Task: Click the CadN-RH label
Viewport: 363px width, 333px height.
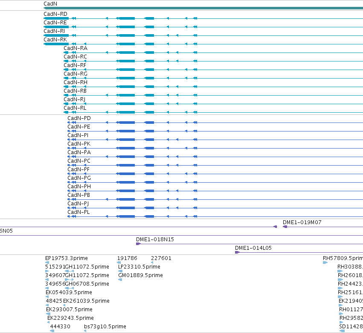Action: point(76,82)
